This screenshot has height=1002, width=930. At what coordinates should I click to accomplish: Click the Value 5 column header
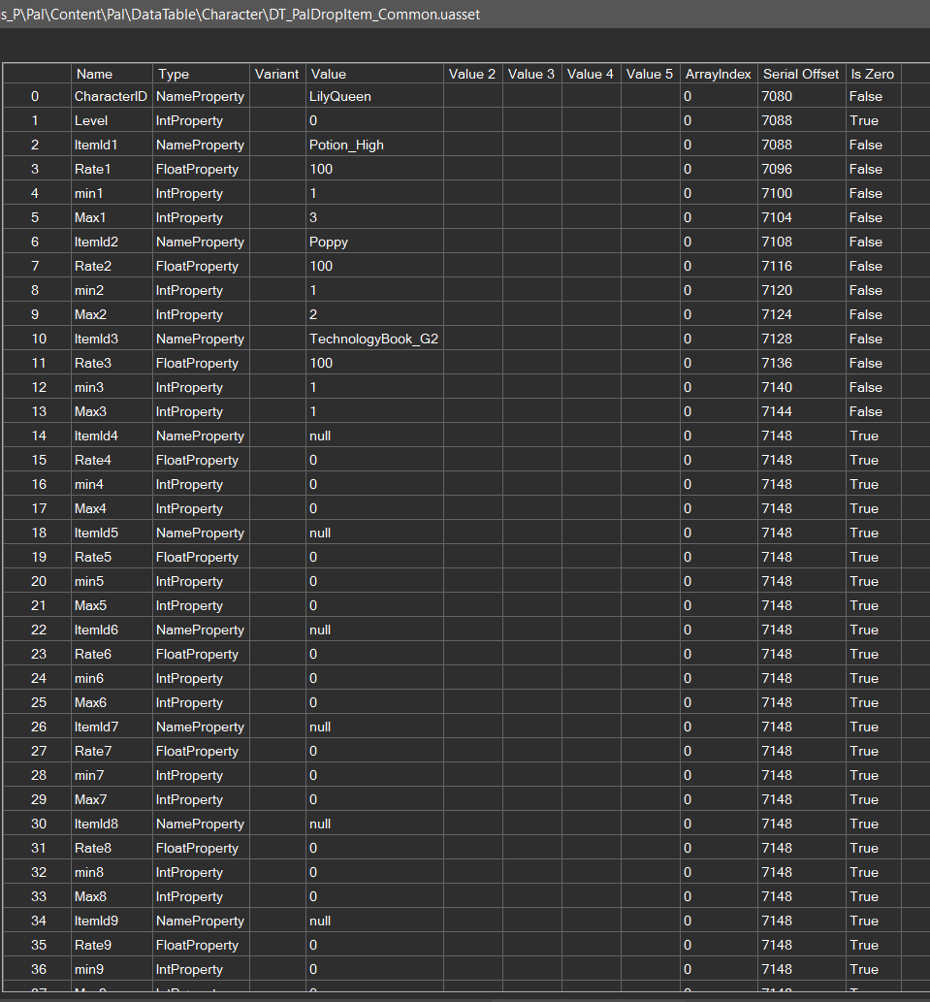coord(651,74)
